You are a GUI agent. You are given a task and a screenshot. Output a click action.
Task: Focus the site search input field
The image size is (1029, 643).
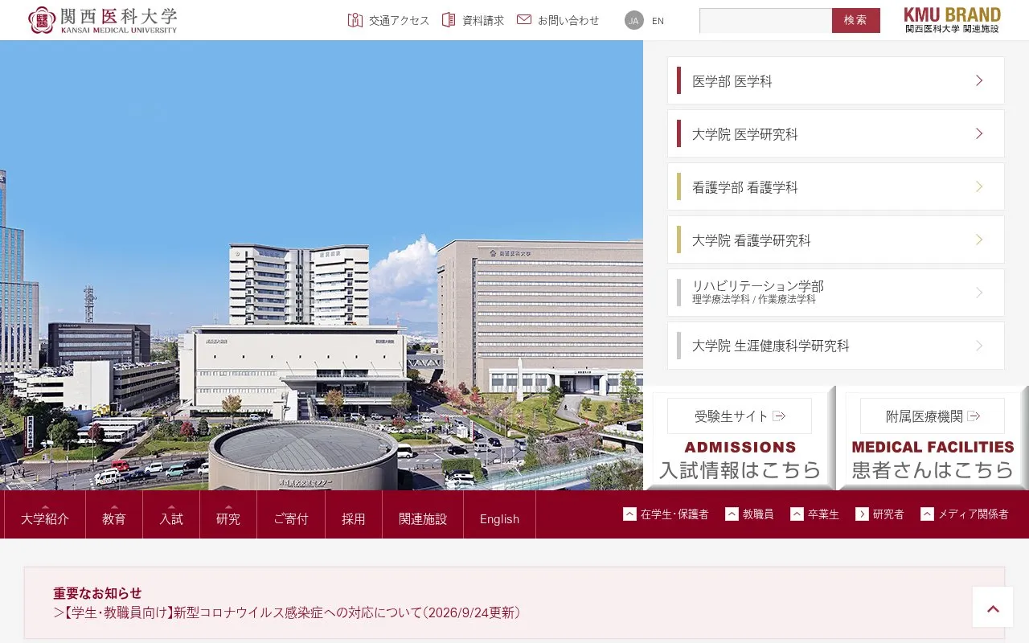(765, 20)
